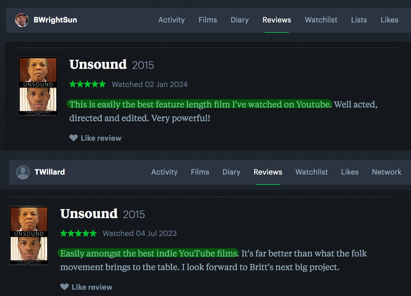Open the BWrightSun username link
Screen dimensions: 411x296
55,20
